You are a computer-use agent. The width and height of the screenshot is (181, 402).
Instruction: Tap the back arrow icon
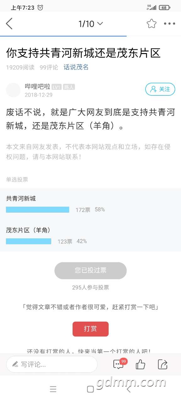(x=9, y=24)
